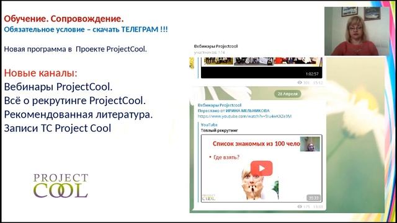The height and width of the screenshot is (223, 397).
Task: Click the Записи ТС Project Cool line
Action: (x=58, y=128)
